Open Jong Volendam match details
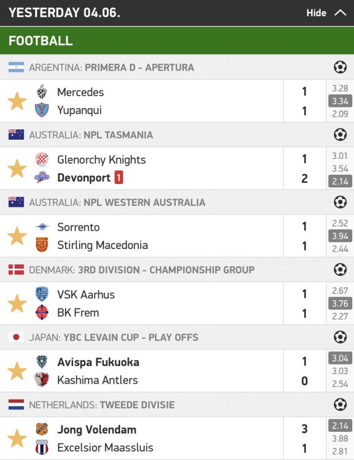Screen dimensions: 354x460 (98, 430)
